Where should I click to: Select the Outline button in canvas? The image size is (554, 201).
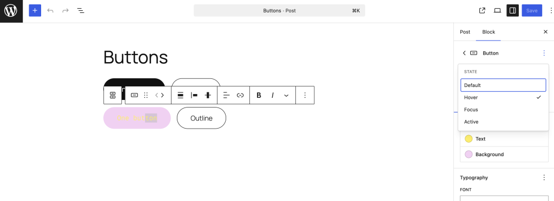(x=201, y=118)
